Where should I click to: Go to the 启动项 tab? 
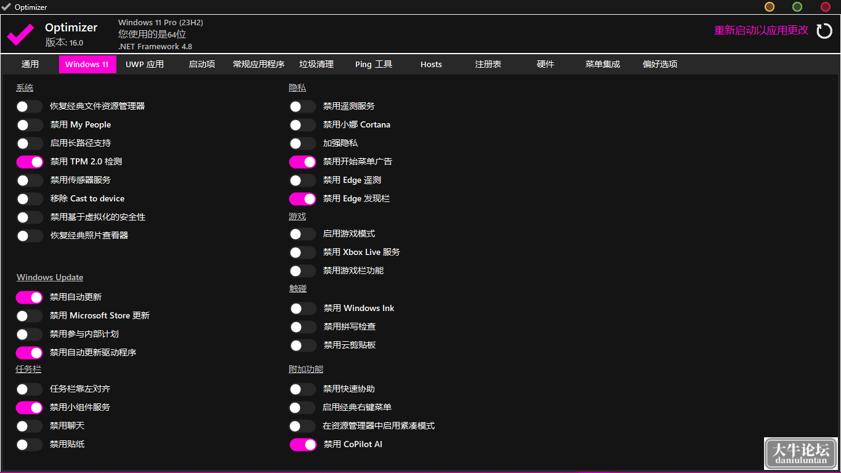[x=202, y=64]
